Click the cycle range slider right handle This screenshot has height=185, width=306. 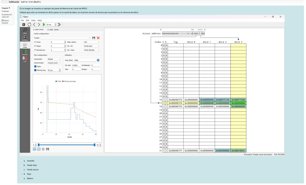point(95,145)
